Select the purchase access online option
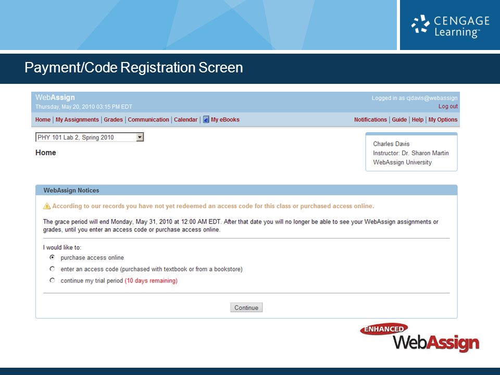 pos(52,257)
